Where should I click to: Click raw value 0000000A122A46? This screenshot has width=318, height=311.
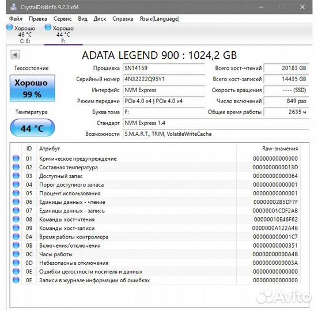275,228
